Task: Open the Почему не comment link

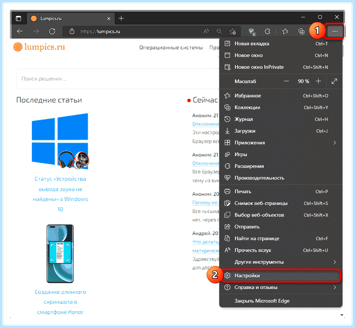Action: click(x=205, y=202)
